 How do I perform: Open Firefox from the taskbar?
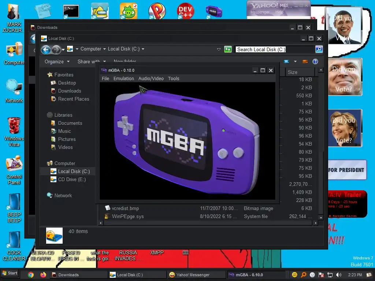43,275
